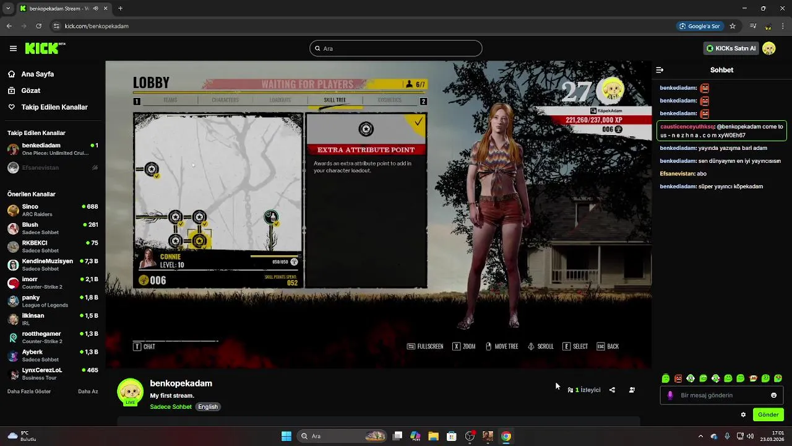Bookmark this page with star

coord(733,26)
